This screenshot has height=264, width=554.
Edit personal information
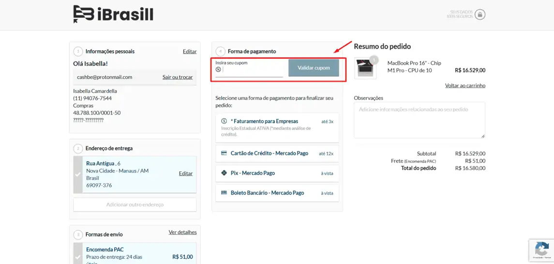click(x=190, y=52)
